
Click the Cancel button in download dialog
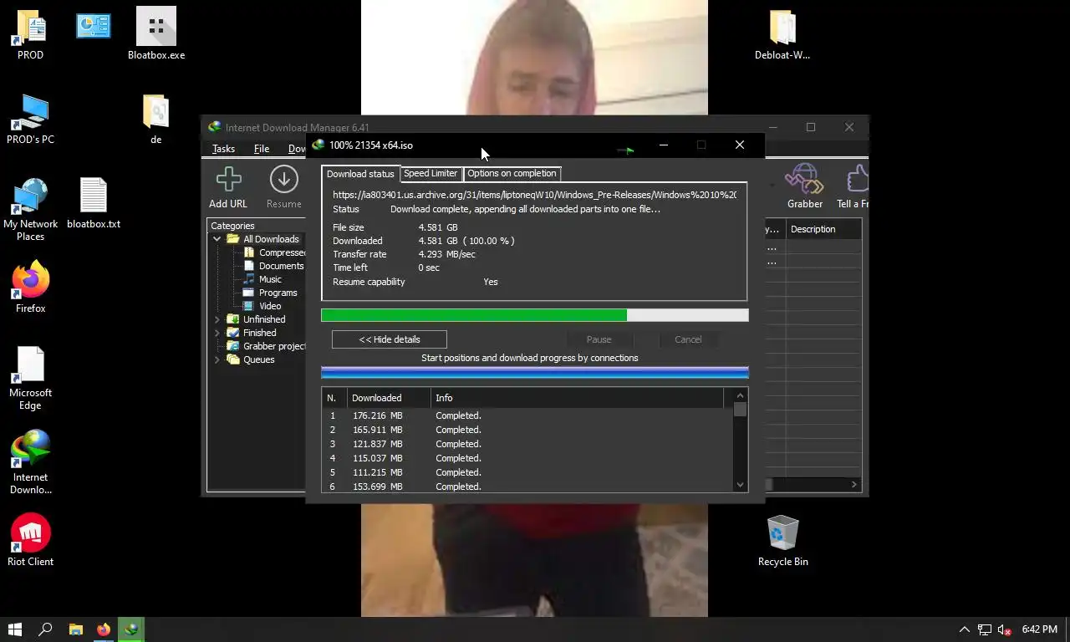point(688,339)
